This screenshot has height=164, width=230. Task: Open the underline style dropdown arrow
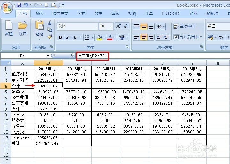(80, 37)
